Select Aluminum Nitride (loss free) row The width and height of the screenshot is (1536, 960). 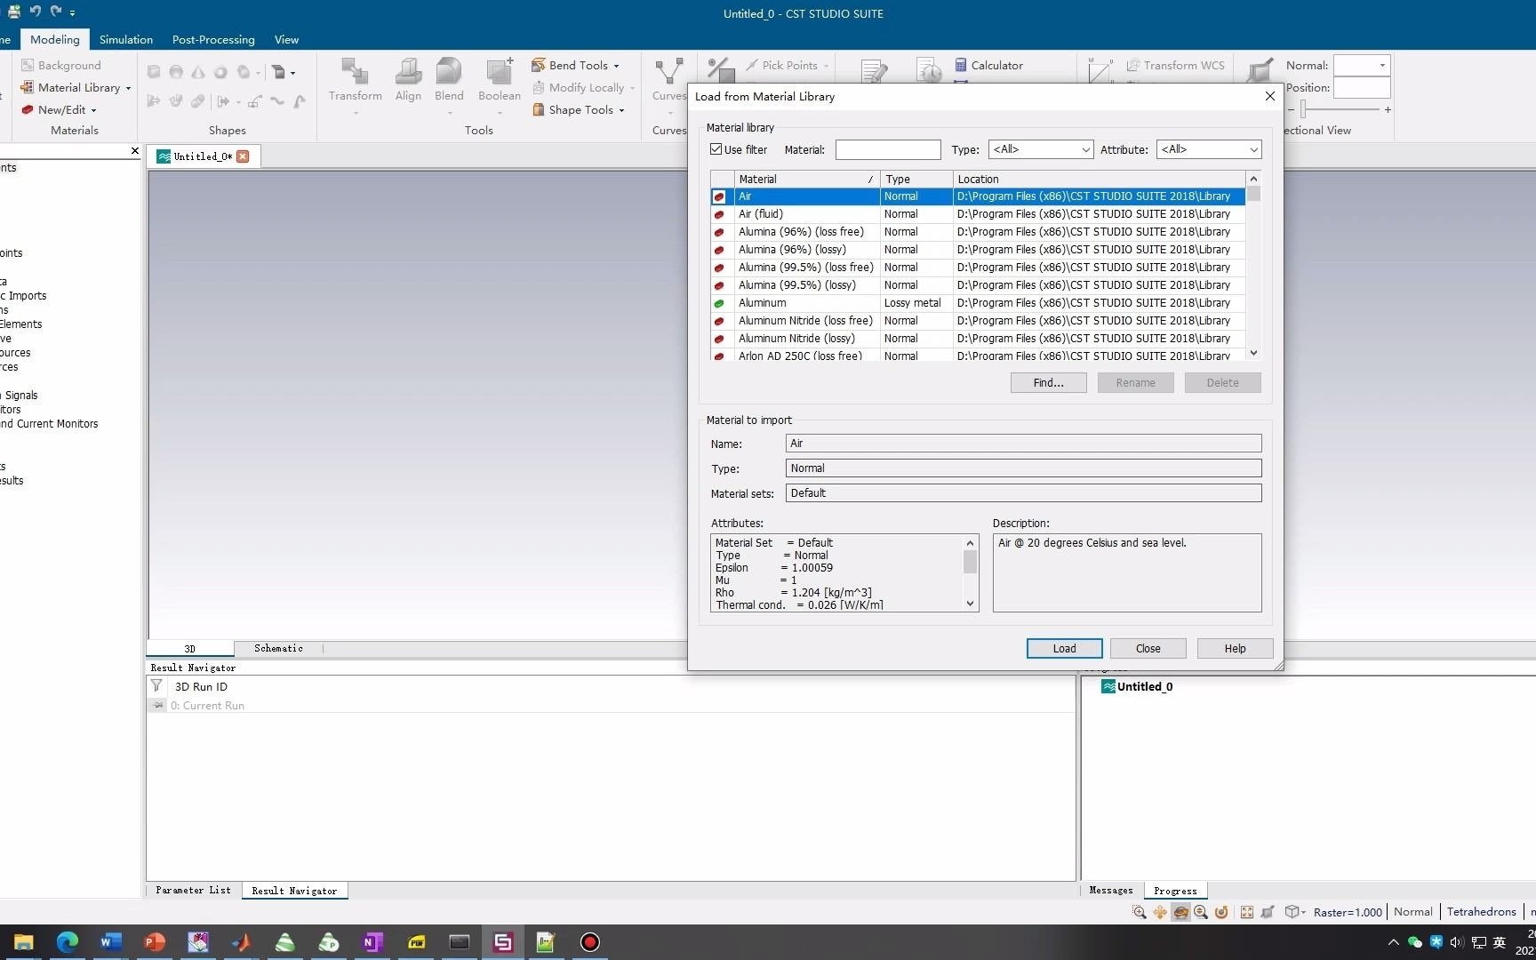[978, 320]
